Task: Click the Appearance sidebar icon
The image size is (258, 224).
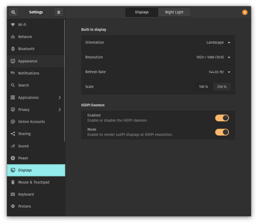Action: (x=13, y=61)
